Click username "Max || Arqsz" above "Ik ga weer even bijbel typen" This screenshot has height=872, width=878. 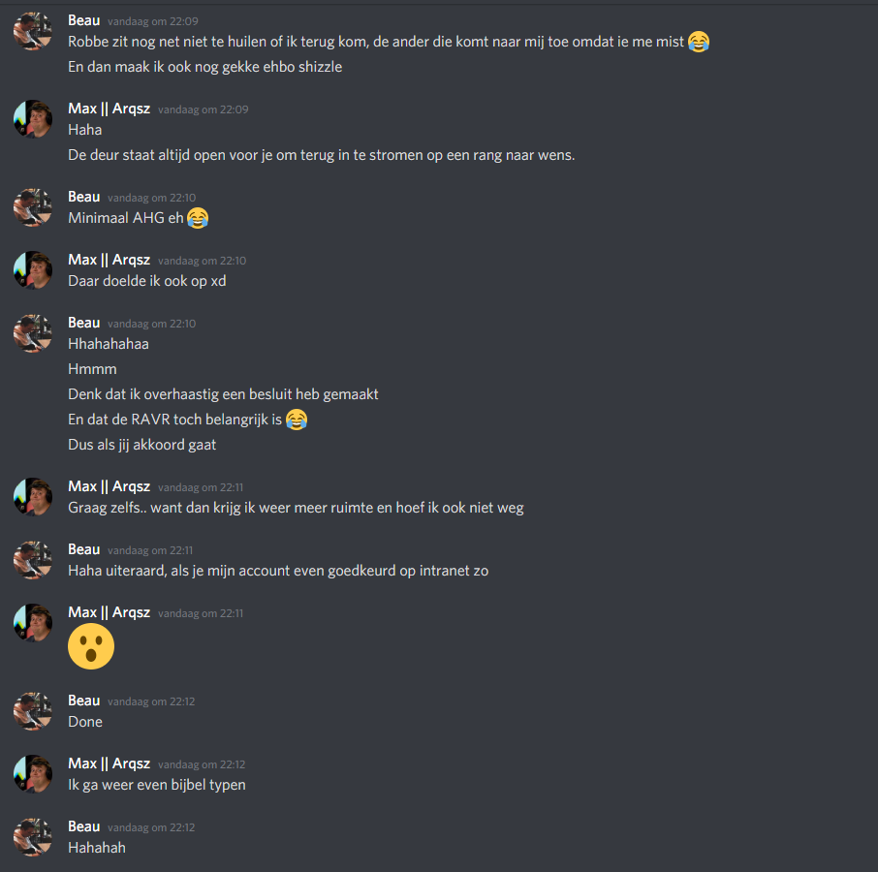click(109, 763)
